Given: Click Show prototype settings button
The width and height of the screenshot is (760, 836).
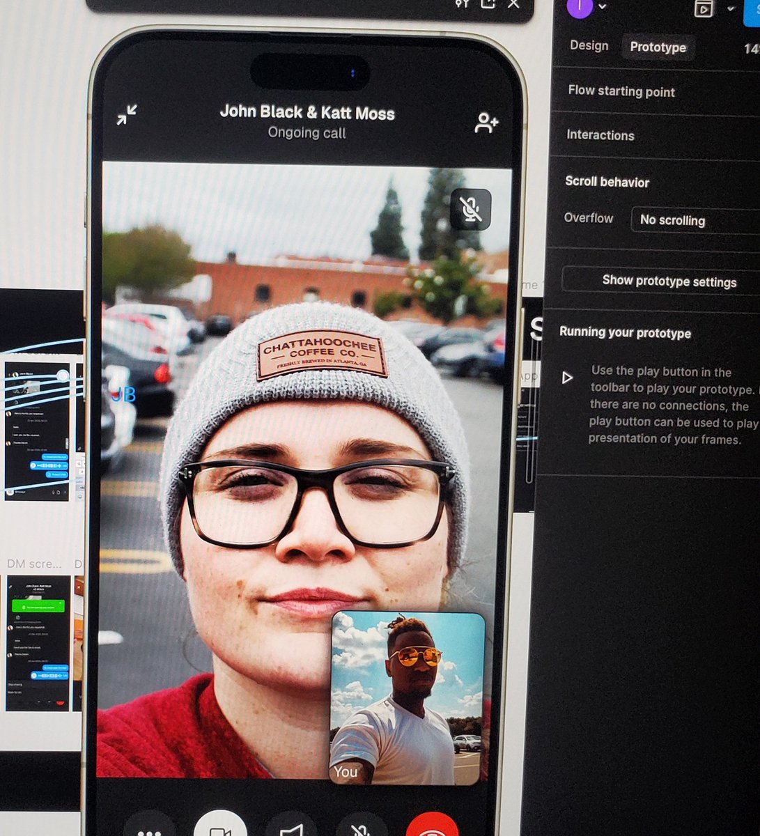Looking at the screenshot, I should coord(660,281).
